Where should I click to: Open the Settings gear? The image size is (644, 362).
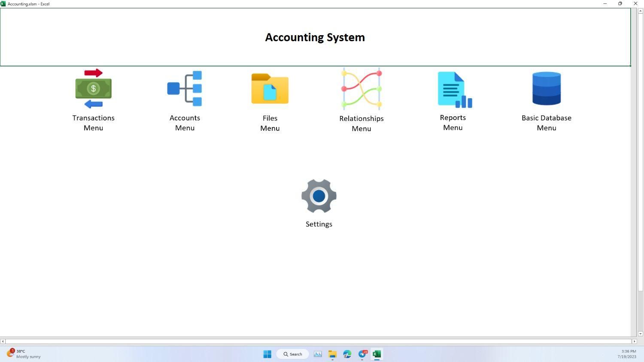(319, 202)
